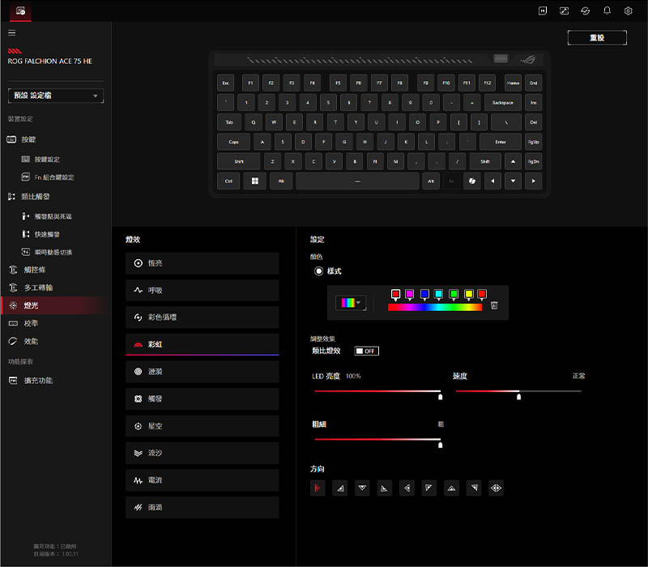The image size is (648, 567).
Task: Go to 校準 in the sidebar
Action: (31, 323)
